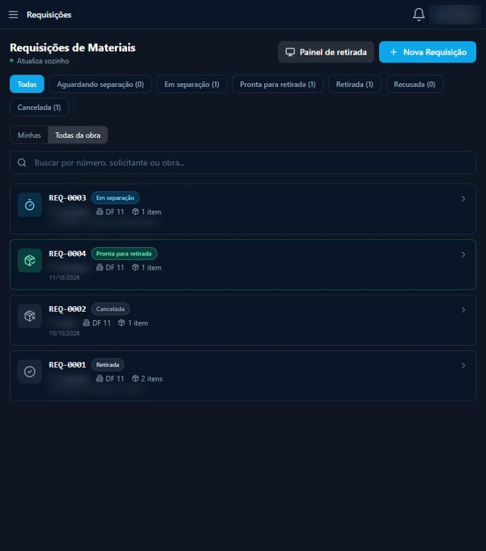The image size is (486, 551).
Task: Click the package-check icon of REQ-0004
Action: pyautogui.click(x=30, y=261)
